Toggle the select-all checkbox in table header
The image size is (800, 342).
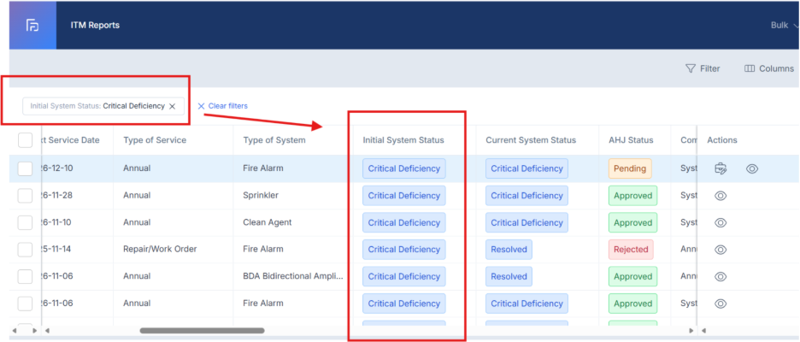click(26, 140)
